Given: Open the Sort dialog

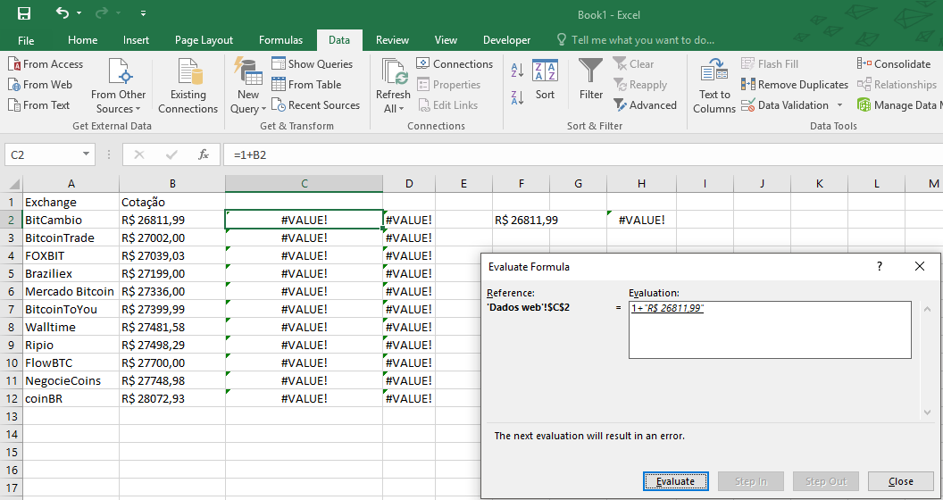Looking at the screenshot, I should pos(545,79).
